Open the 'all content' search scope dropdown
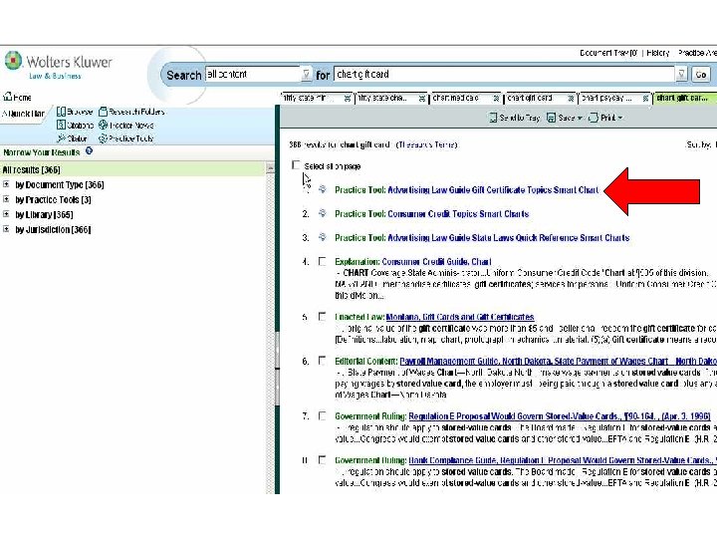This screenshot has width=717, height=538. point(306,74)
